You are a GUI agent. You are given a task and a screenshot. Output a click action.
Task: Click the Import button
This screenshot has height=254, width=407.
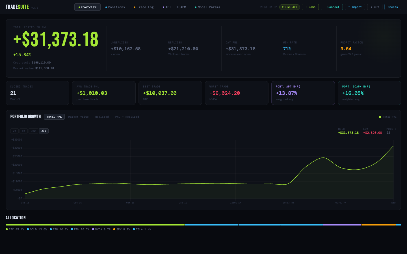click(x=355, y=7)
